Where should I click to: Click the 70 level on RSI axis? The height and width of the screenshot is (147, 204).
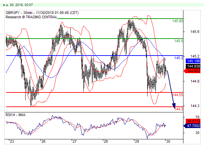pyautogui.click(x=197, y=117)
